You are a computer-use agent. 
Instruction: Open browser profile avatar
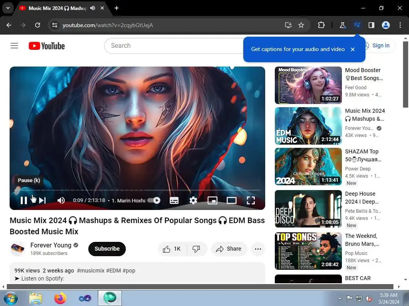[x=386, y=25]
